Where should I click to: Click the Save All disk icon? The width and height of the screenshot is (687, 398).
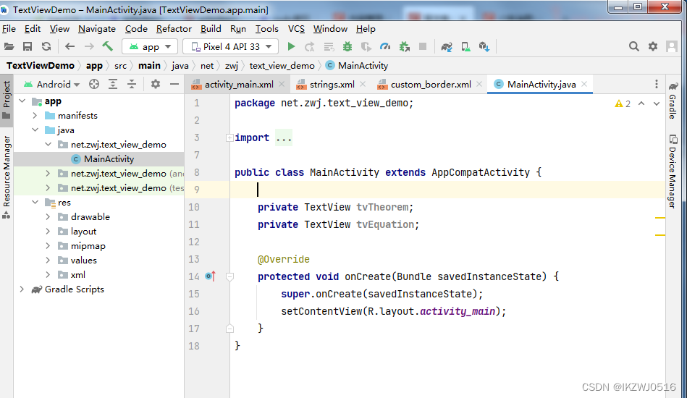coord(28,46)
